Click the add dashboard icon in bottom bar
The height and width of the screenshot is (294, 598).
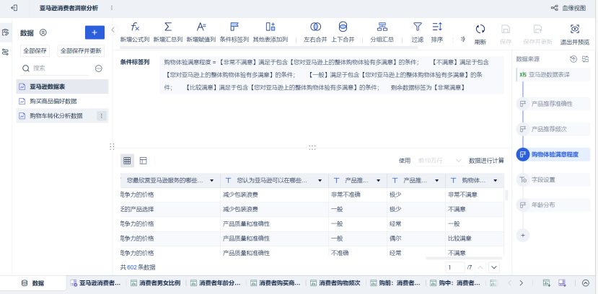[x=561, y=283]
